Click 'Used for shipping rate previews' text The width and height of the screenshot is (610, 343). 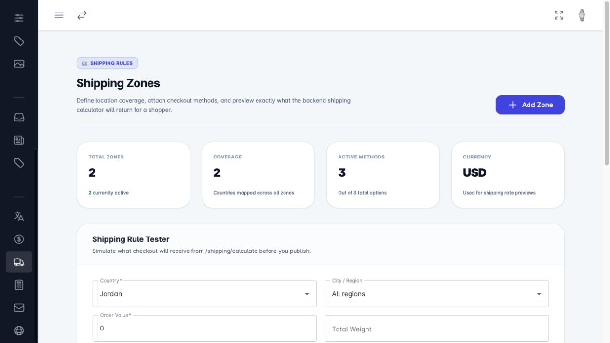[499, 193]
